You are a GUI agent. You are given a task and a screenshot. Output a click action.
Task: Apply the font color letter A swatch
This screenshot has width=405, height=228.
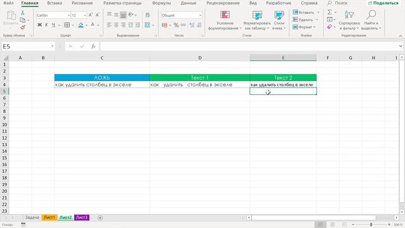92,25
